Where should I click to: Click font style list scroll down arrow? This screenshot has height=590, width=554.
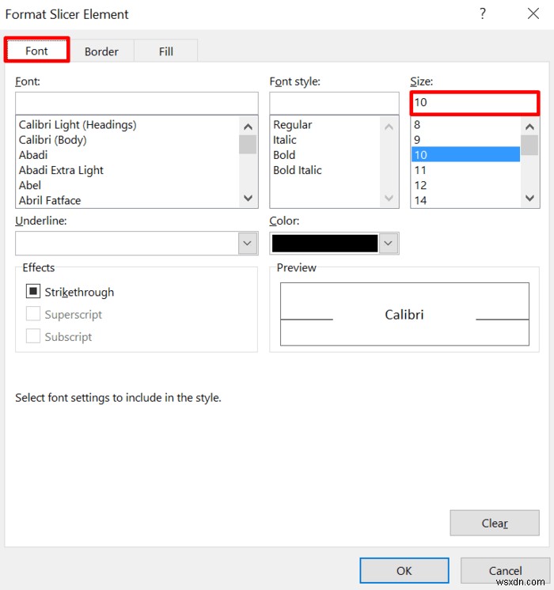click(389, 198)
